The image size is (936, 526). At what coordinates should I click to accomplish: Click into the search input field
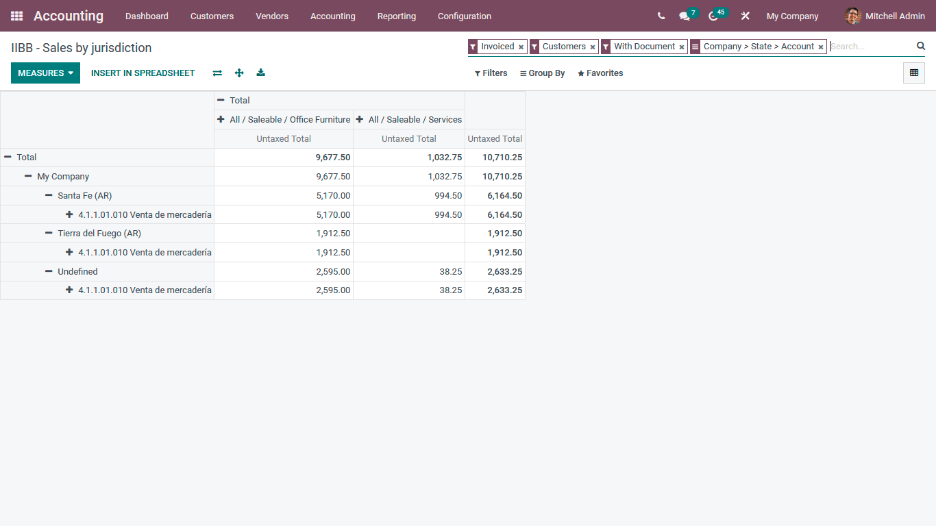[x=870, y=47]
